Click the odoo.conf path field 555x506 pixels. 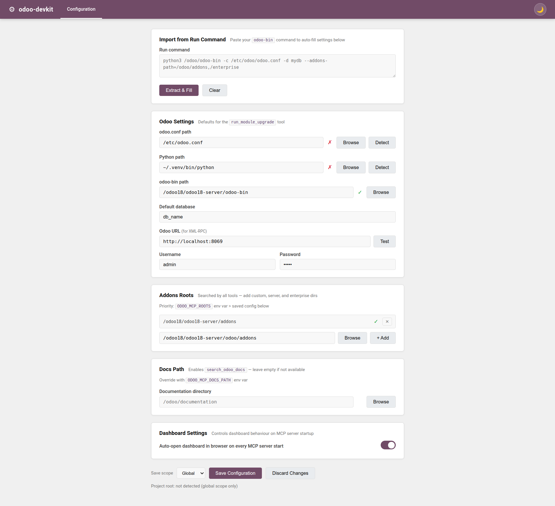coord(241,142)
